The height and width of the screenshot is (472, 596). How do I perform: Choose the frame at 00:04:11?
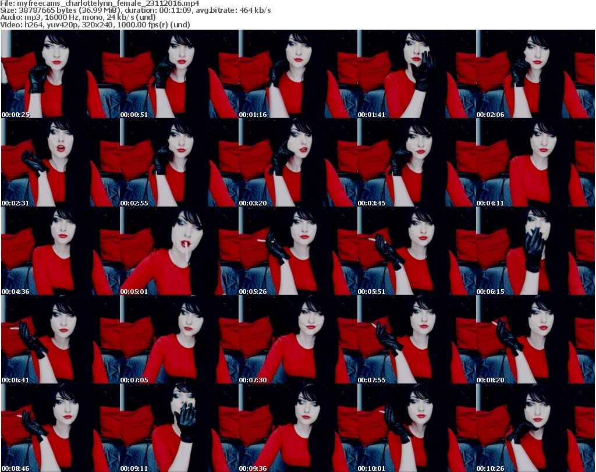[535, 162]
